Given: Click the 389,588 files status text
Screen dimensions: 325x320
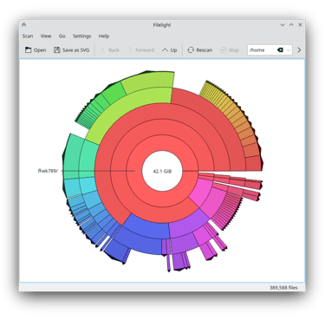Looking at the screenshot, I should pos(283,288).
